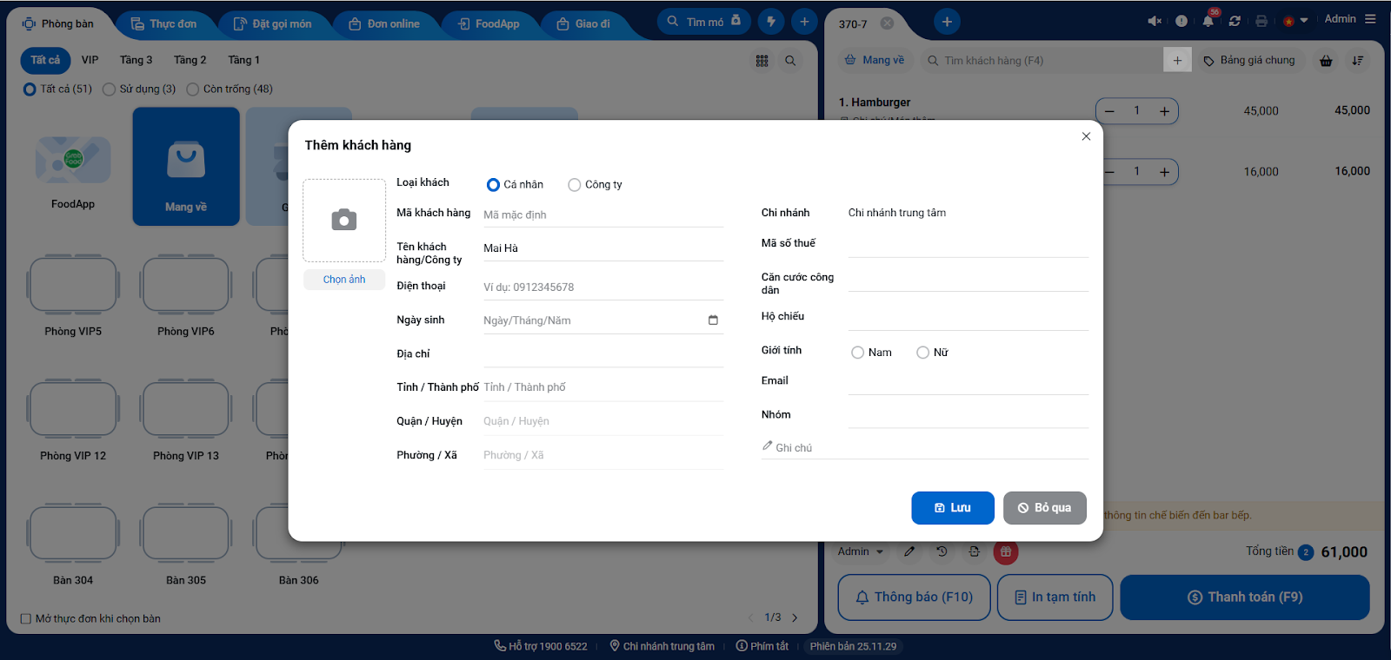Click Hỗ trợ 1900 6522 phone support

[541, 646]
